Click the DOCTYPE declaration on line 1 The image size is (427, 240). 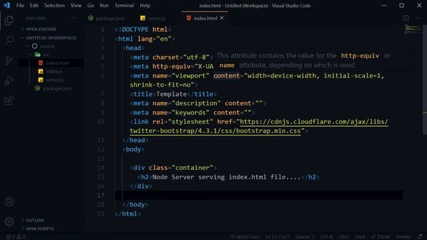click(x=143, y=29)
